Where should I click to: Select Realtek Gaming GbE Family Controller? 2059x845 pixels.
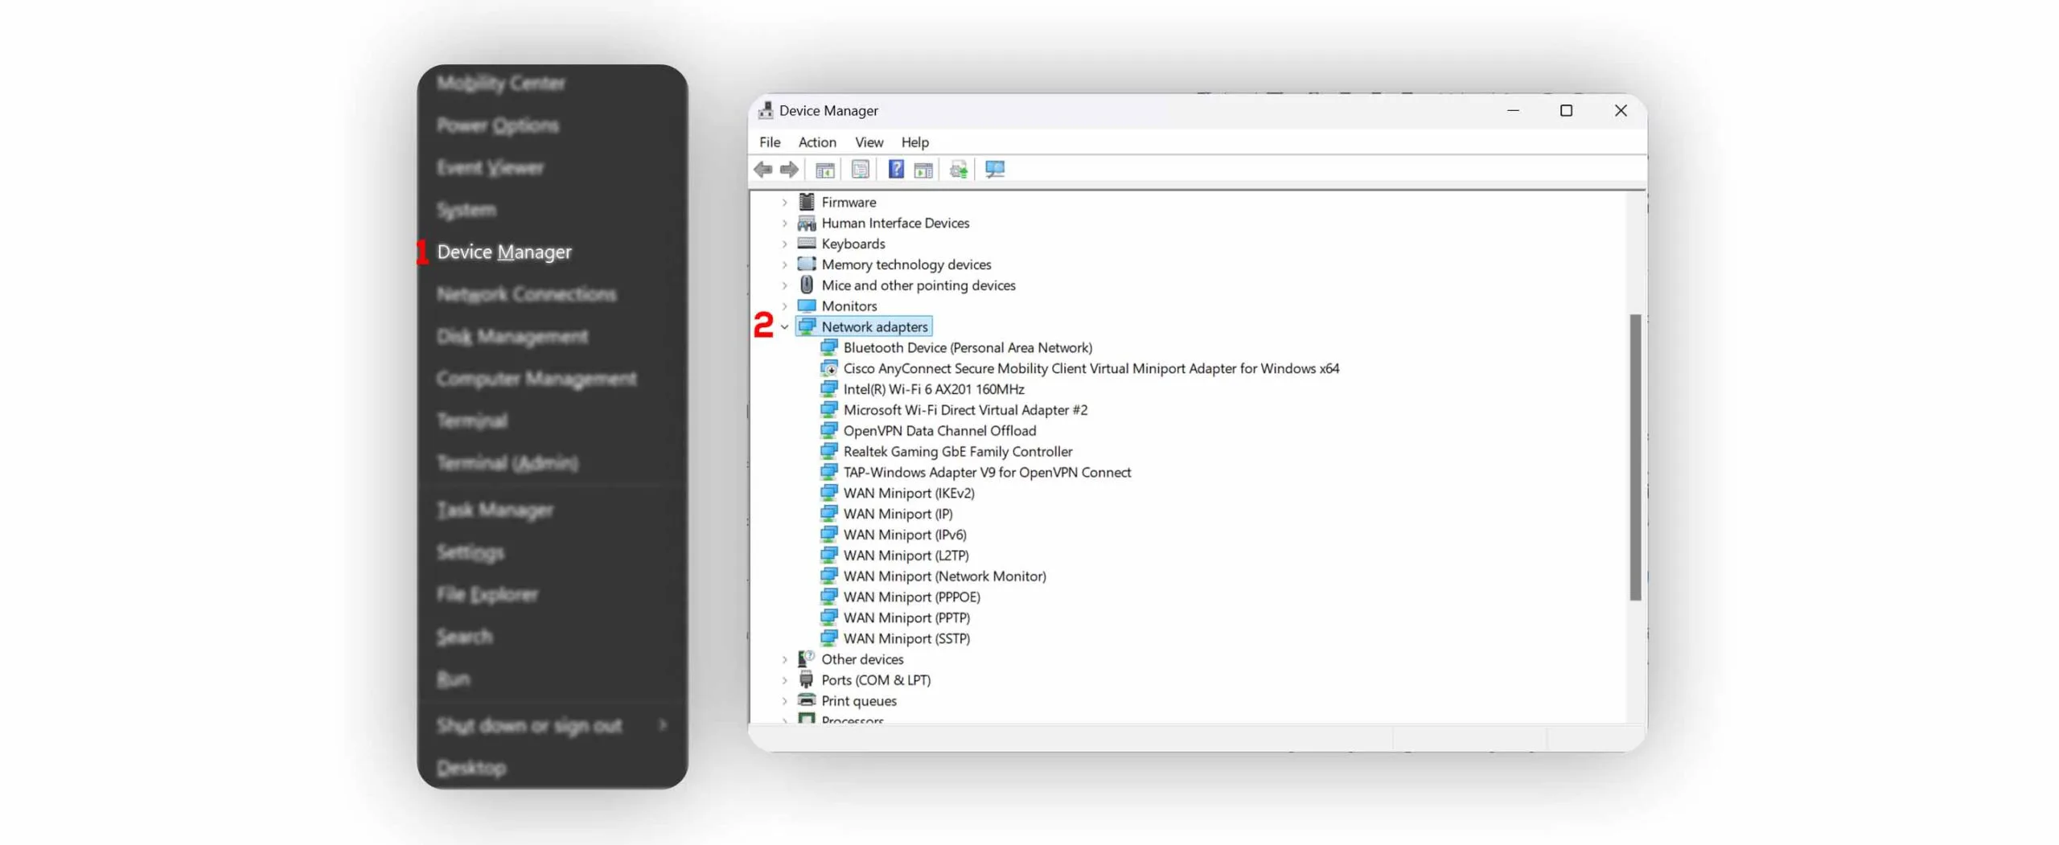click(x=957, y=452)
